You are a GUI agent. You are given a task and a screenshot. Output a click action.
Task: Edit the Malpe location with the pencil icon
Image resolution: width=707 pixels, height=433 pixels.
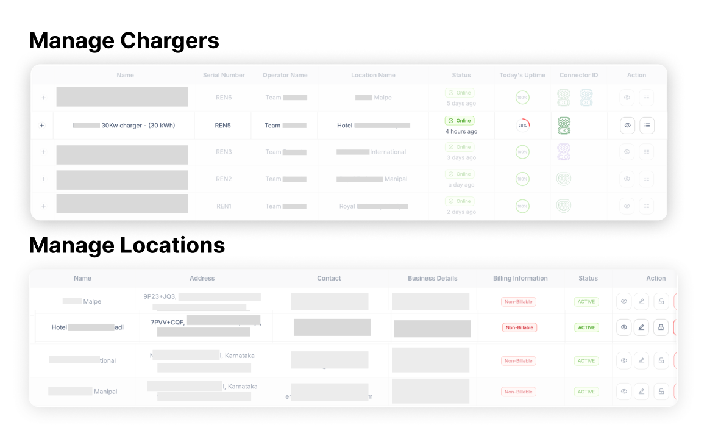click(x=641, y=301)
